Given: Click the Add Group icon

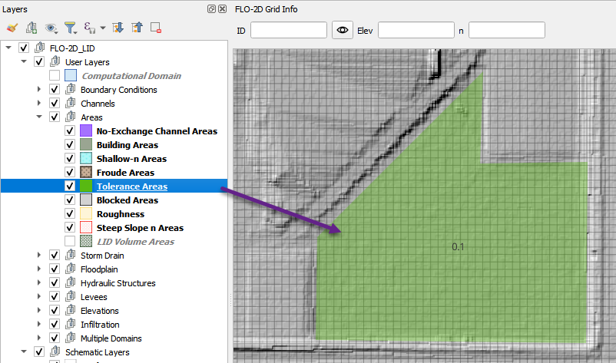Looking at the screenshot, I should coord(32,28).
